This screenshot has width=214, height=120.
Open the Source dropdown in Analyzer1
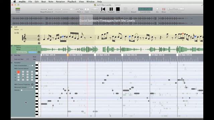coord(31,47)
